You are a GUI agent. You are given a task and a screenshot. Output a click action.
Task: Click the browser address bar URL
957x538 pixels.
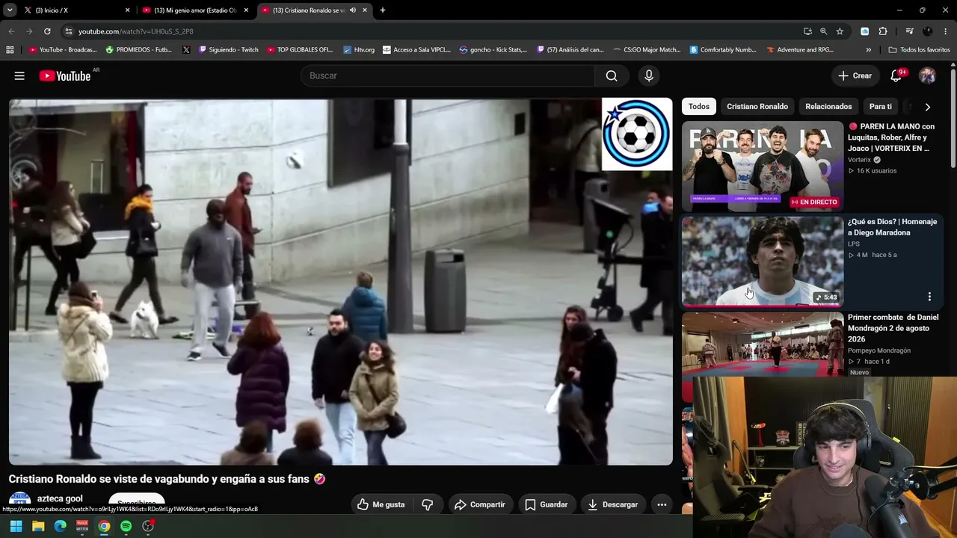pyautogui.click(x=135, y=31)
